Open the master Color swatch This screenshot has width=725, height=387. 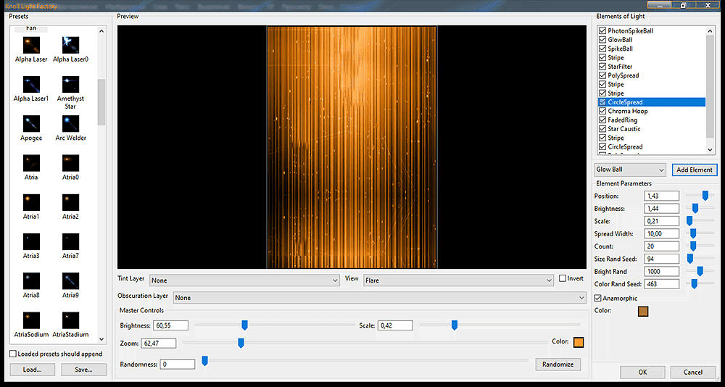click(x=579, y=342)
